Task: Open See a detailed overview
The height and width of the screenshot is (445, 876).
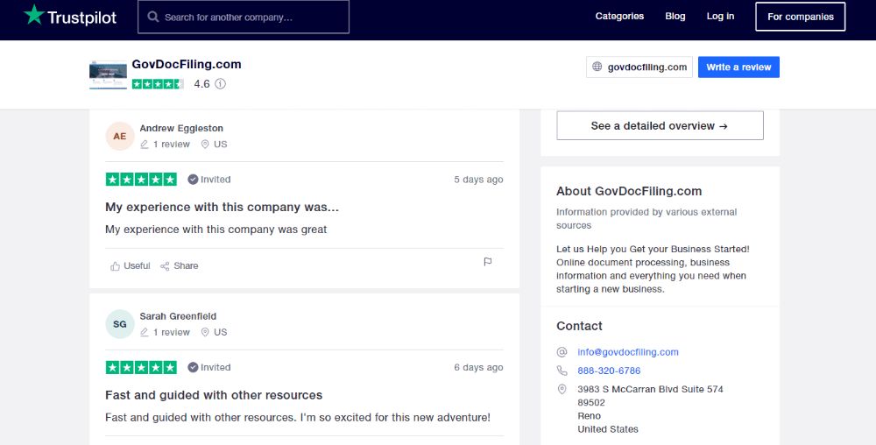Action: point(660,125)
